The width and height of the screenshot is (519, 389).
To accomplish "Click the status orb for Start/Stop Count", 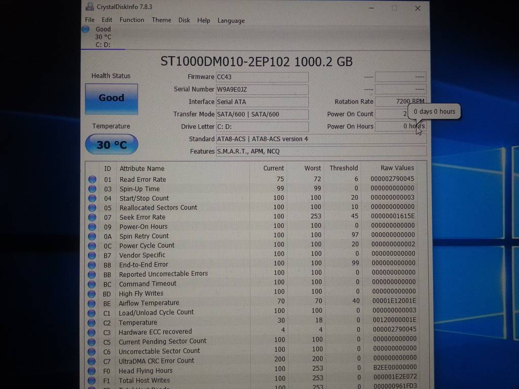I will pyautogui.click(x=92, y=199).
